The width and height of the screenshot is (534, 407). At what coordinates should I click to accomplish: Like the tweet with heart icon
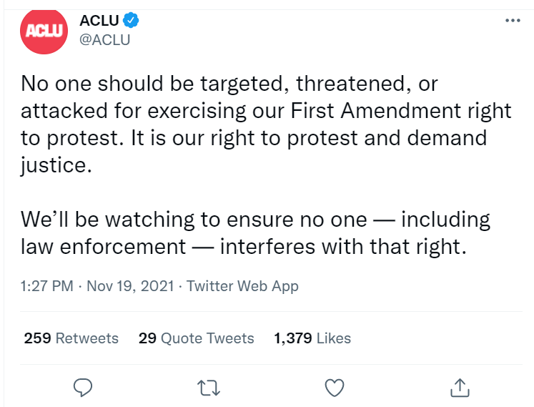pos(335,388)
